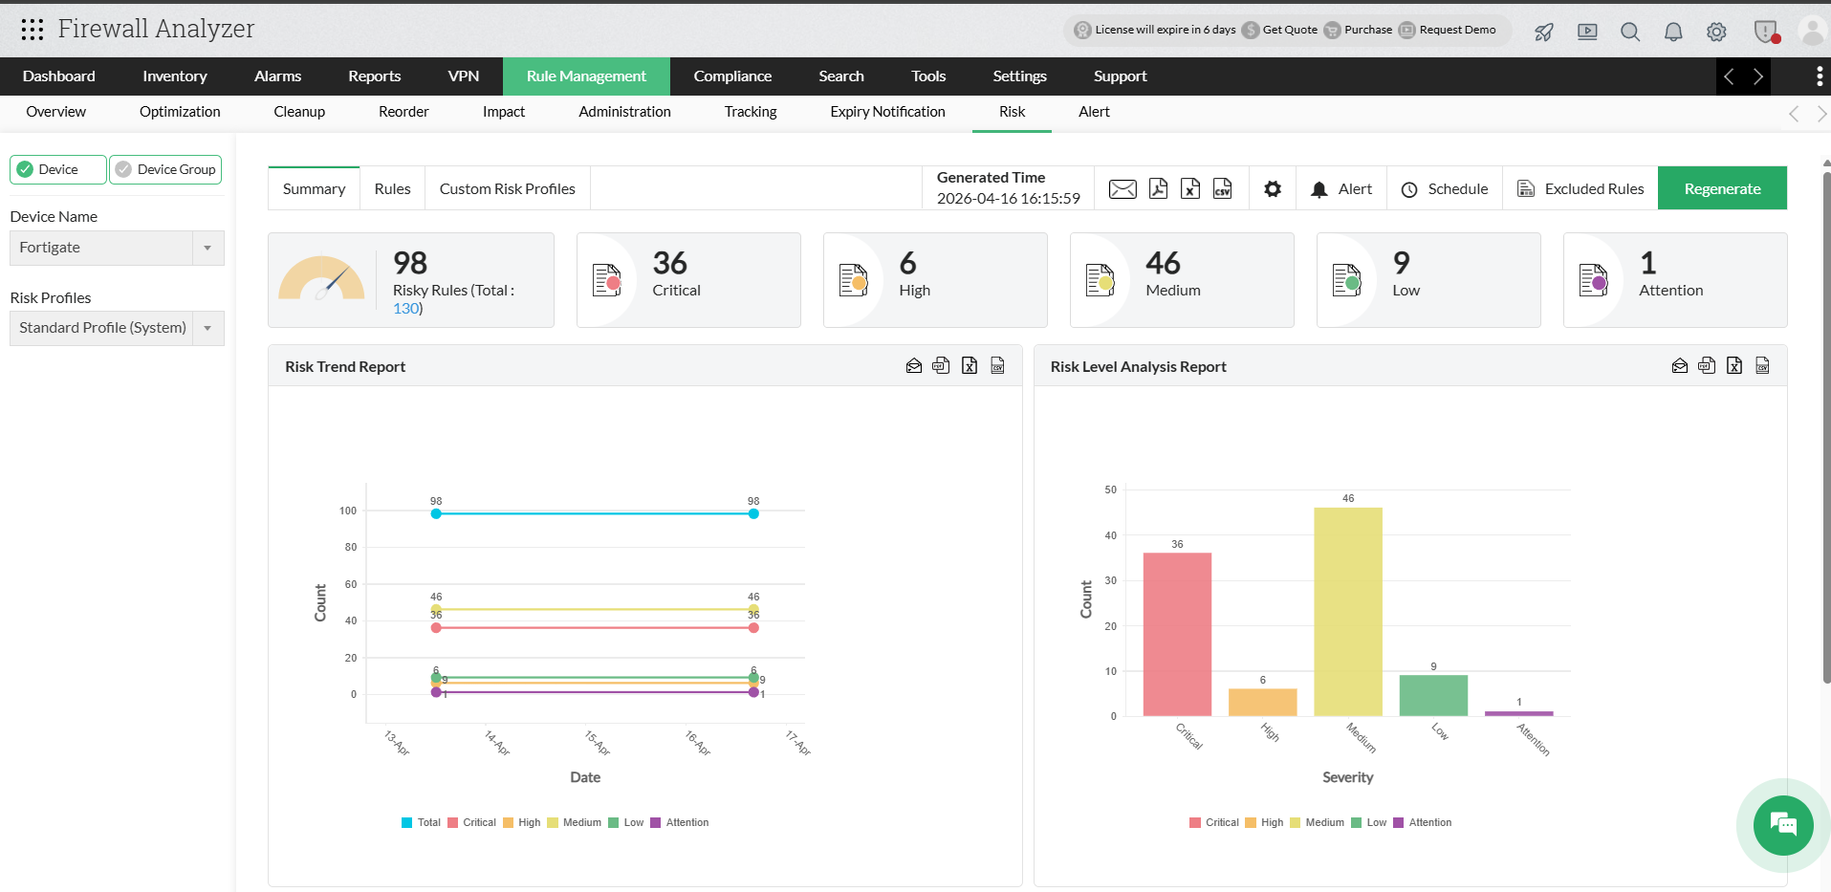Select the Device radio option
The width and height of the screenshot is (1831, 892).
(58, 169)
